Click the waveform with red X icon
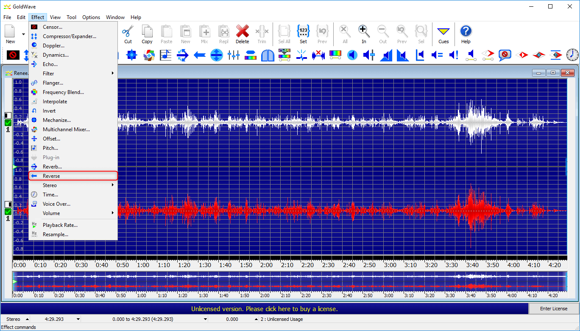Screen dimensions: 580x331 (318, 55)
